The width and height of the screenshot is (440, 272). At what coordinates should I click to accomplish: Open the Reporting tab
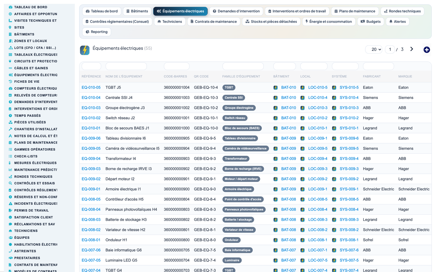tap(97, 32)
